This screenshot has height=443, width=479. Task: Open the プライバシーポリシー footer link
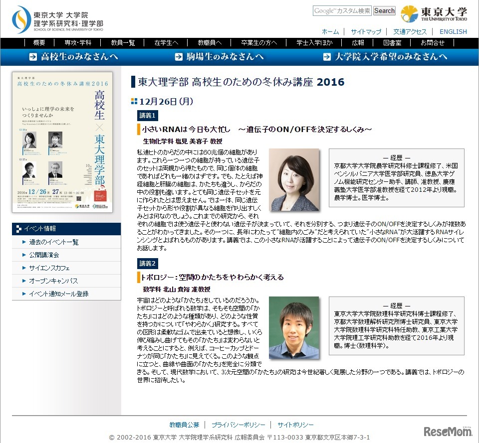(239, 425)
